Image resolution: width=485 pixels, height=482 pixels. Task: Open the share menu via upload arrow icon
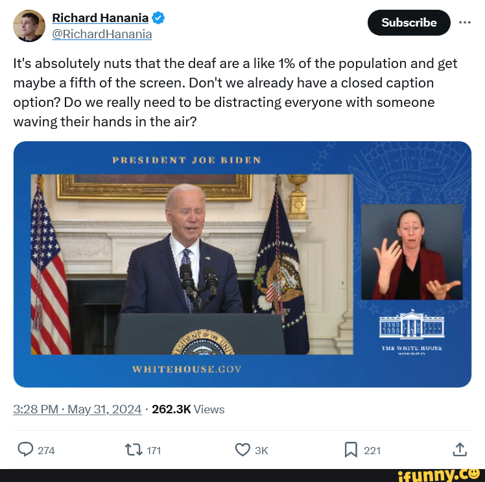pos(460,450)
